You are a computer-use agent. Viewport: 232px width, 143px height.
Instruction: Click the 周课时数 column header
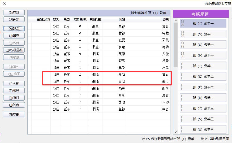(80, 19)
